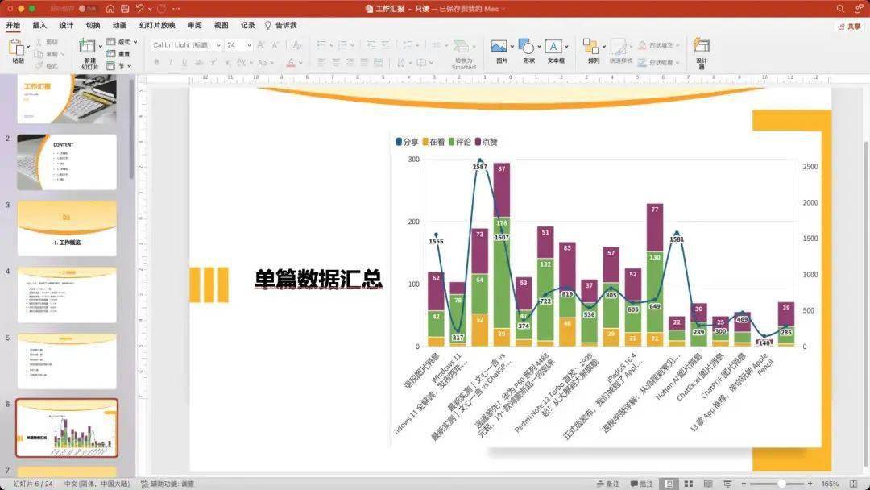Toggle superscript formatting
Image resolution: width=870 pixels, height=490 pixels.
point(215,63)
